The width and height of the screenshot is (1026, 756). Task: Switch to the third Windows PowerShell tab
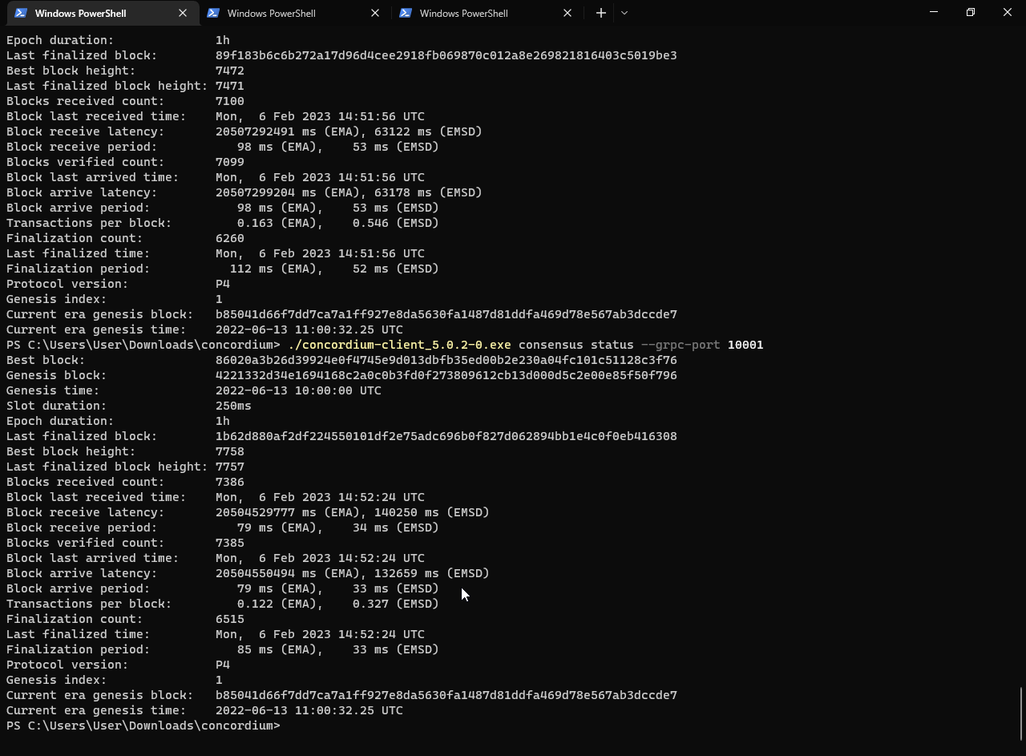[465, 13]
